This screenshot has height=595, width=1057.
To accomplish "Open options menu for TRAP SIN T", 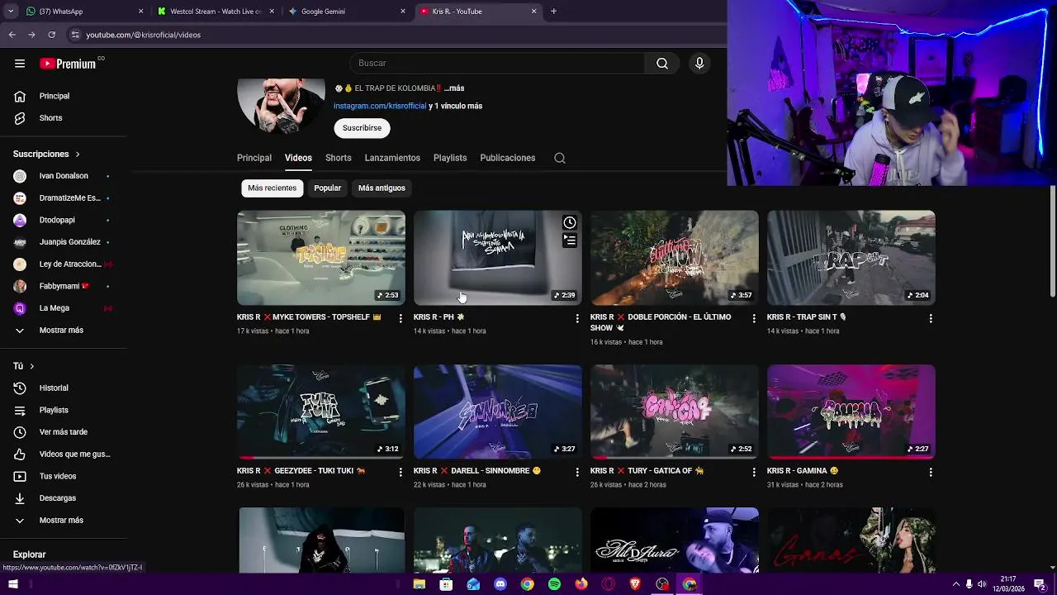I will click(931, 318).
